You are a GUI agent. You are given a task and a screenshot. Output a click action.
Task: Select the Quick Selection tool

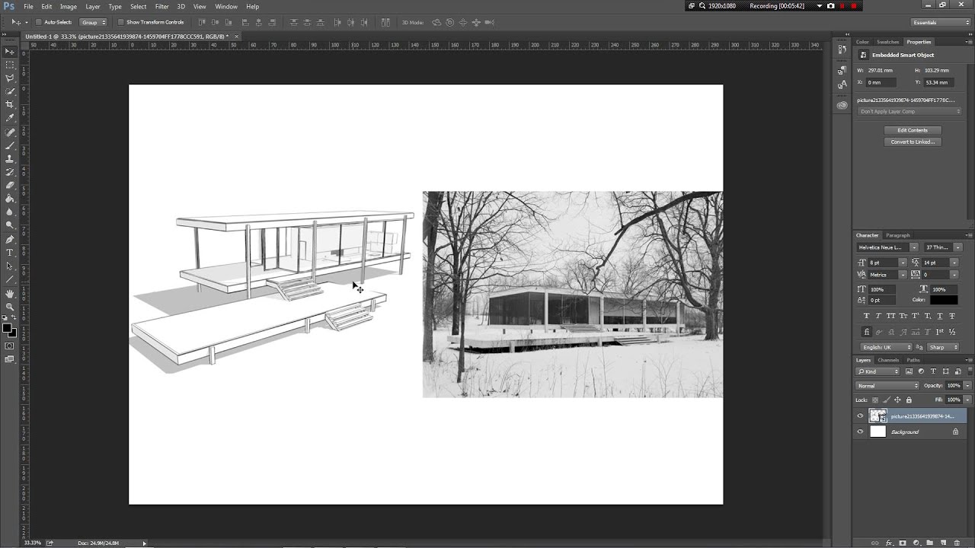pyautogui.click(x=10, y=91)
